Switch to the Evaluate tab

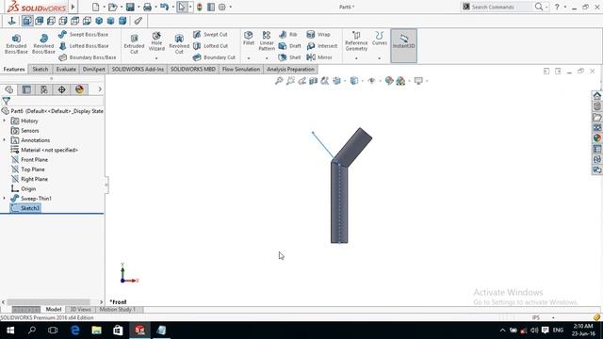(x=66, y=69)
